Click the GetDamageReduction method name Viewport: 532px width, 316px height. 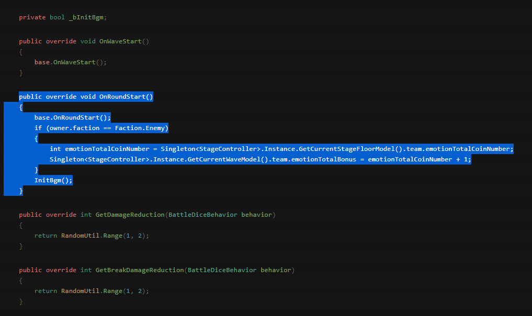130,215
